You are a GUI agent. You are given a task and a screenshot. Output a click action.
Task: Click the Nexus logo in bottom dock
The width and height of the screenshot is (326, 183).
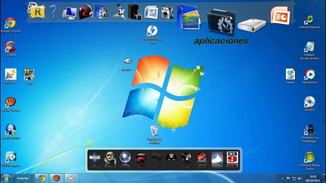(x=95, y=157)
